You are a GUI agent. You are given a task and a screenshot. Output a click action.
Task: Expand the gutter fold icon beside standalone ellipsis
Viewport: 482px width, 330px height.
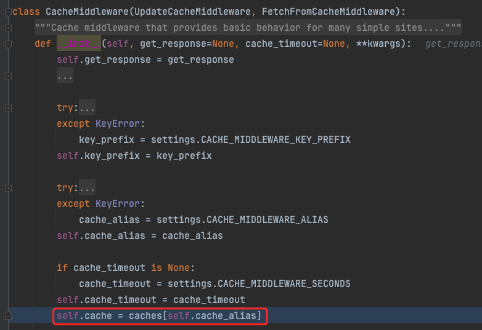[x=8, y=76]
